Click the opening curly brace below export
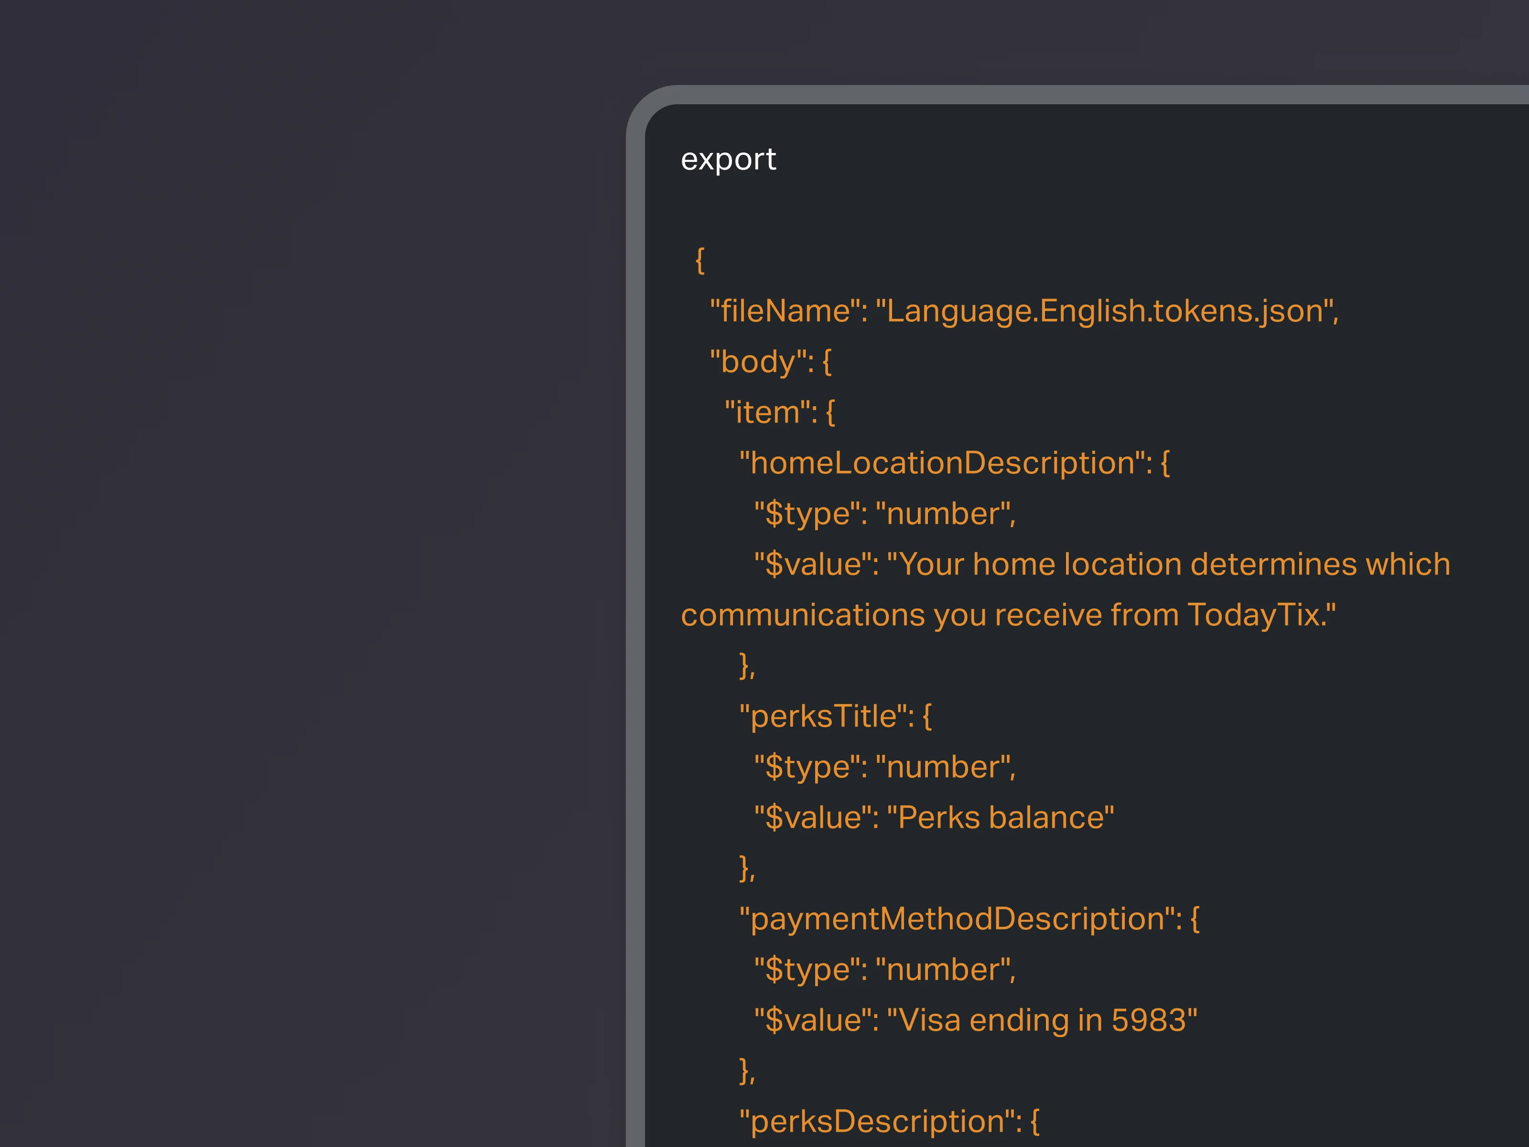 point(700,260)
